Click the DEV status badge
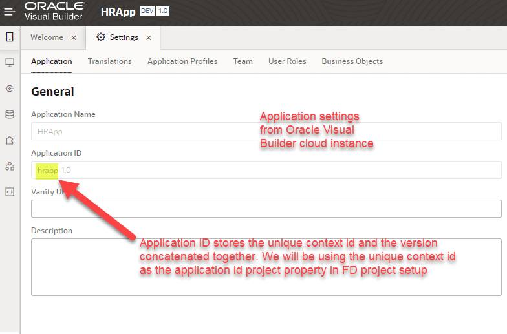This screenshot has height=334, width=507. click(147, 10)
